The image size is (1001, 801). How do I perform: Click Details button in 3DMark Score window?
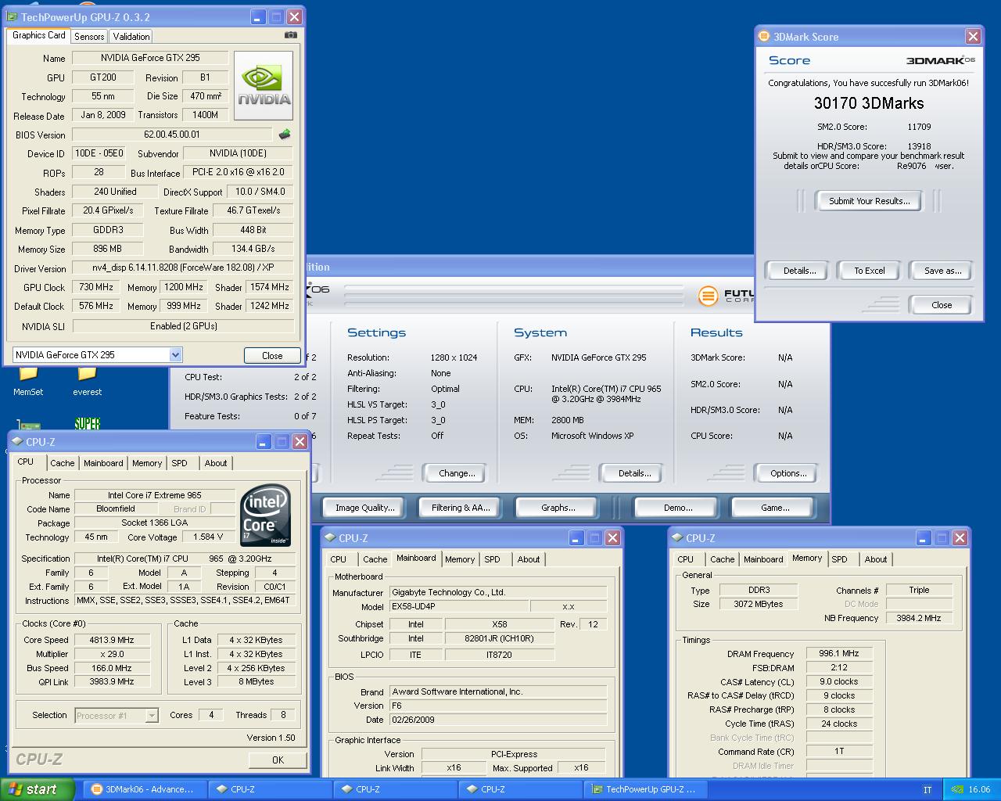tap(800, 271)
